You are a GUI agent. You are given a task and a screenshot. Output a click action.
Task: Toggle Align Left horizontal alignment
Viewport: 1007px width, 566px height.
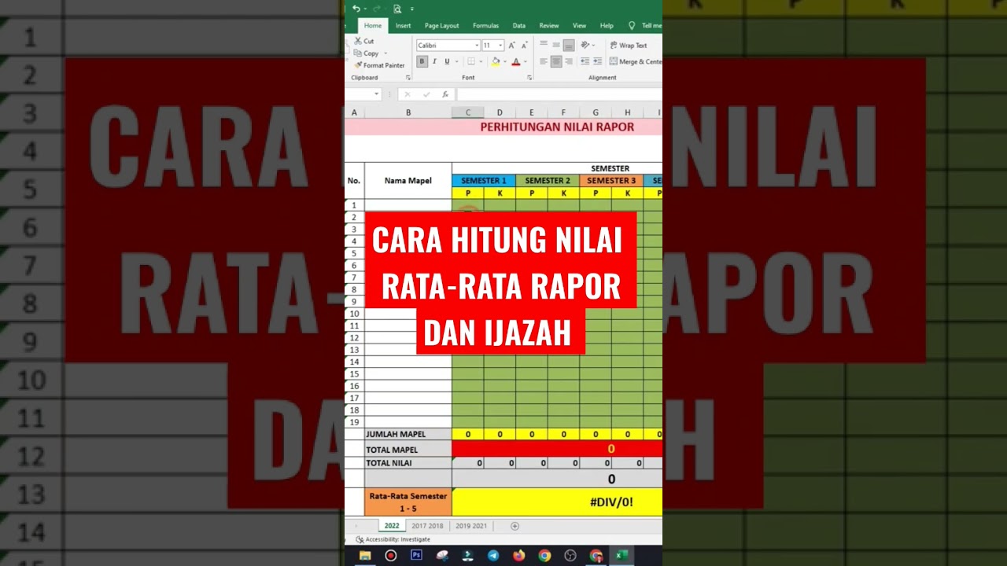(544, 61)
